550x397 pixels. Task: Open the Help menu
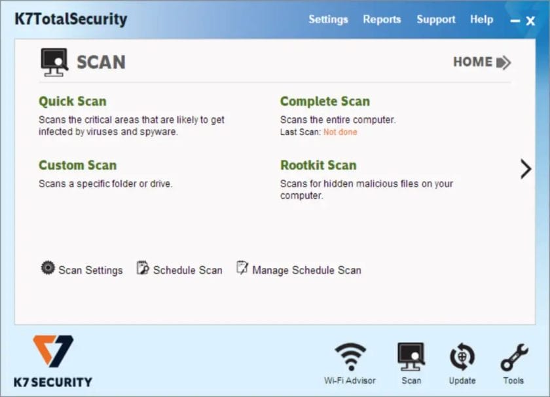click(x=481, y=19)
